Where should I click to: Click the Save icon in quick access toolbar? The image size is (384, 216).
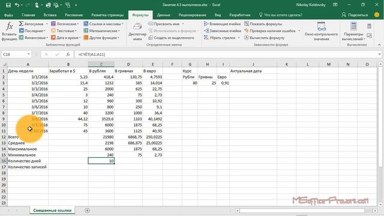(x=8, y=5)
